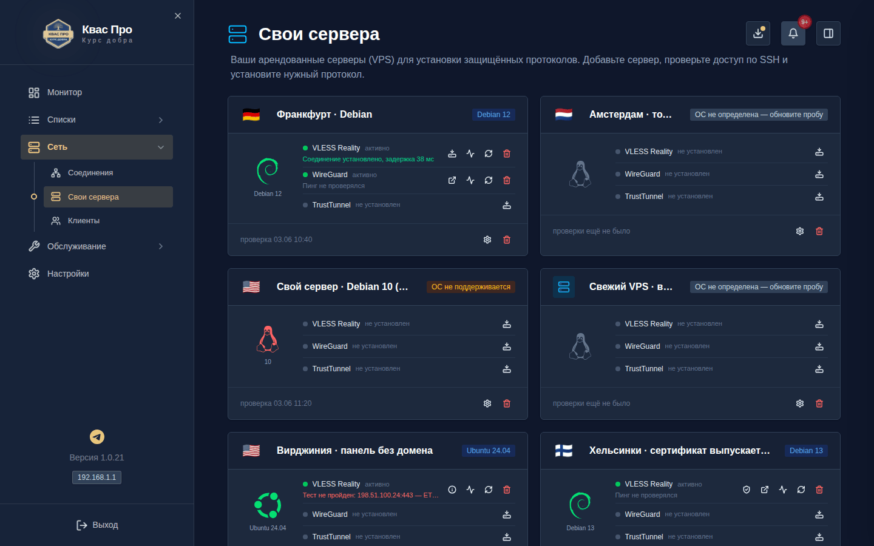Expand the Обслуживание menu section
The width and height of the screenshot is (874, 546).
pyautogui.click(x=97, y=246)
